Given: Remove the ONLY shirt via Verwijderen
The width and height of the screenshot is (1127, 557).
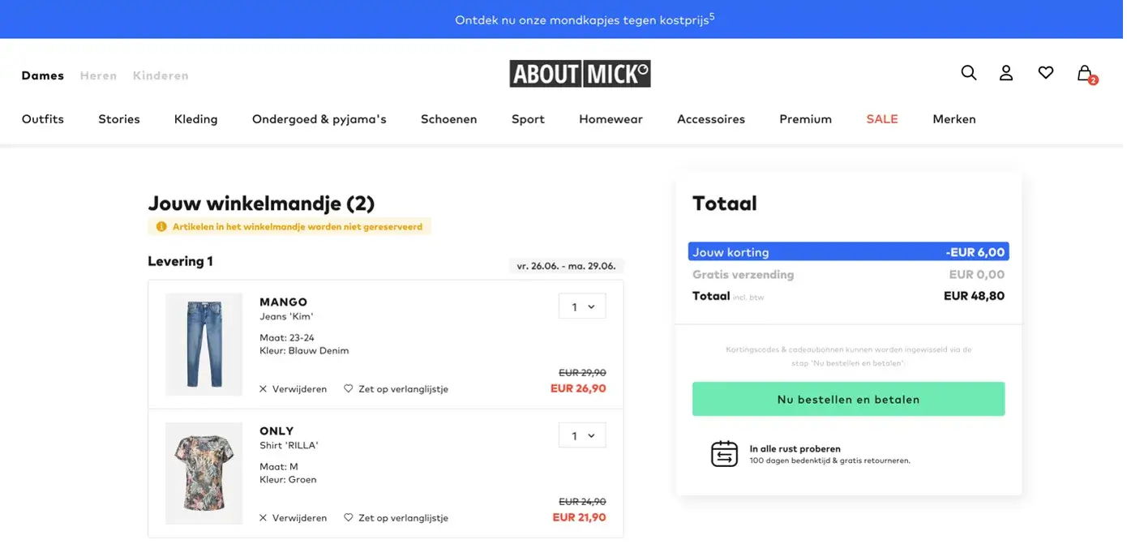Looking at the screenshot, I should tap(293, 518).
